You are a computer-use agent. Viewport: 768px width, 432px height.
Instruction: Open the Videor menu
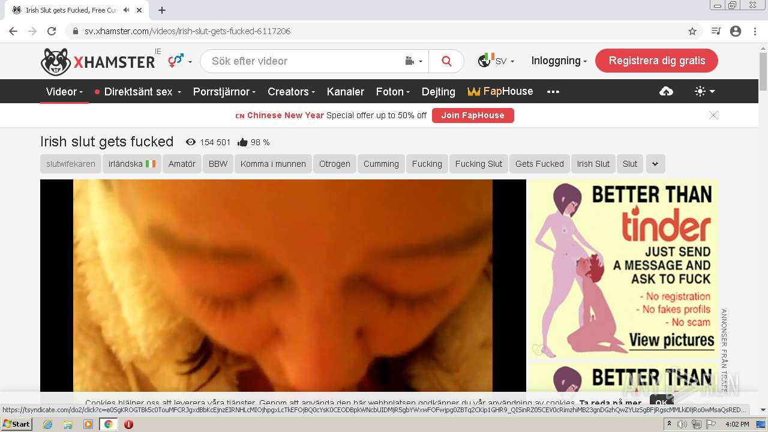point(64,92)
